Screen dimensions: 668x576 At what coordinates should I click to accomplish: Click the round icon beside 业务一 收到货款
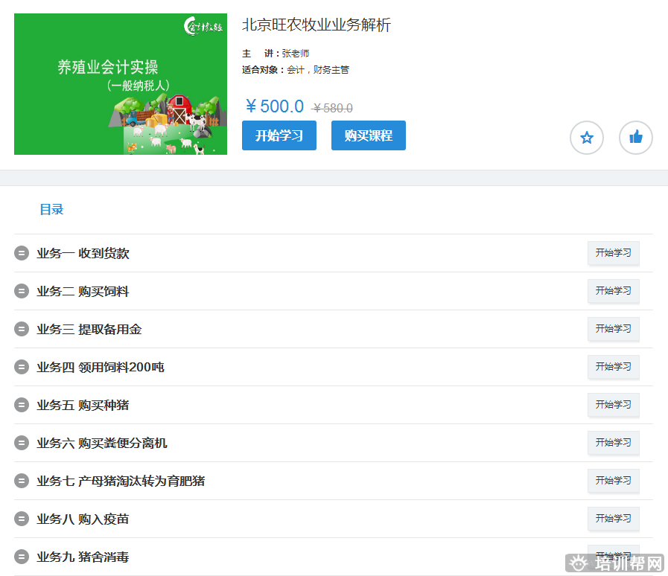pyautogui.click(x=22, y=253)
